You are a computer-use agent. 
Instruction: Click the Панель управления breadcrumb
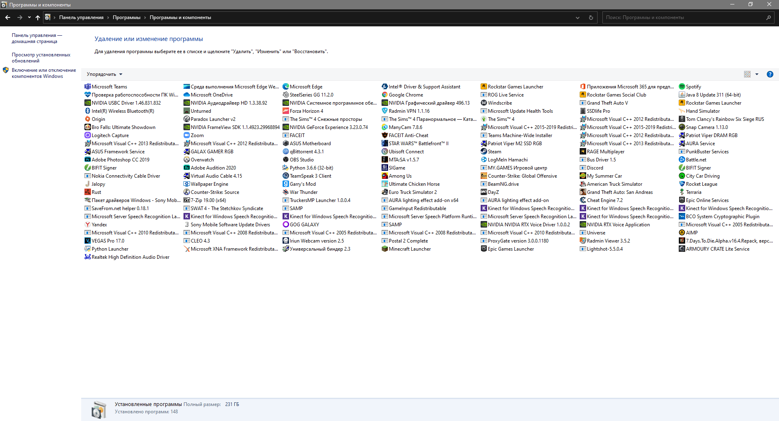pos(81,17)
